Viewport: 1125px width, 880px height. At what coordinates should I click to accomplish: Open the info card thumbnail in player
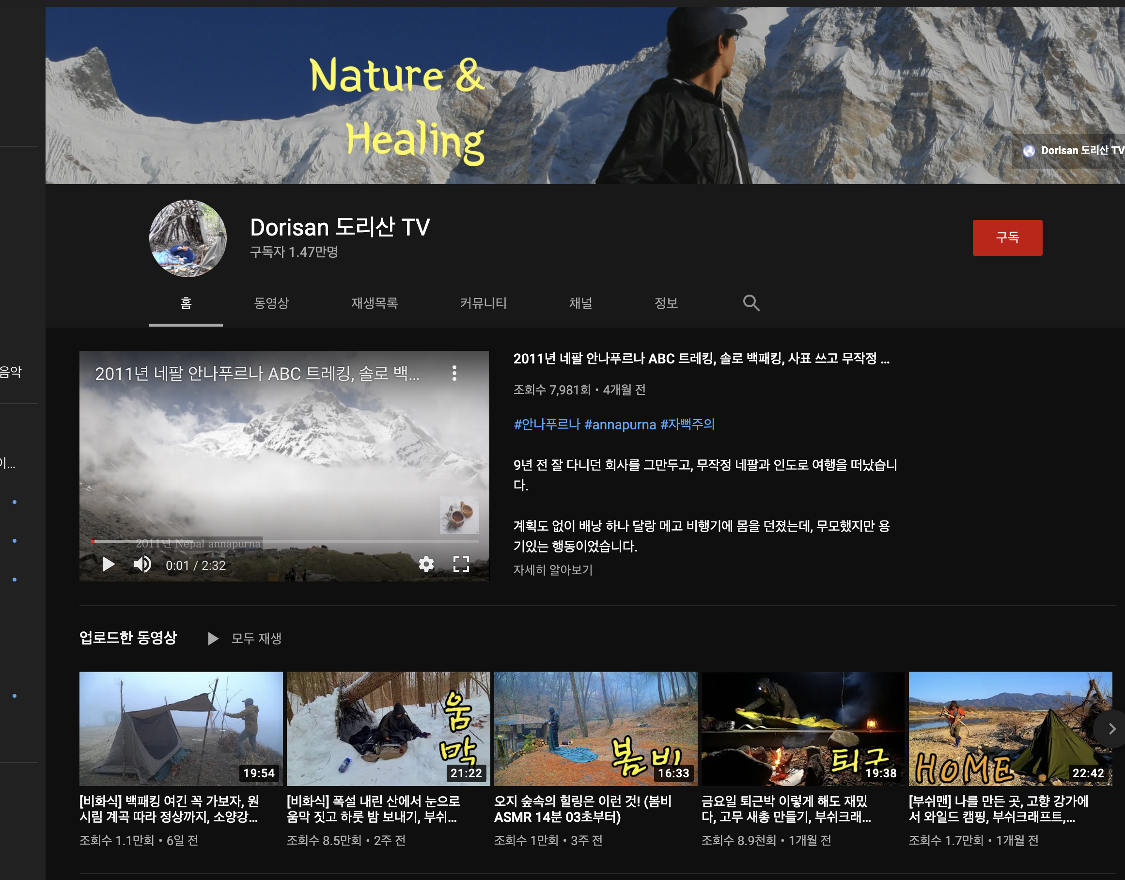tap(459, 515)
